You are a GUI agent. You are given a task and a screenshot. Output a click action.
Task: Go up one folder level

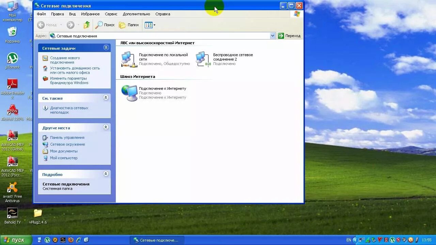(87, 25)
